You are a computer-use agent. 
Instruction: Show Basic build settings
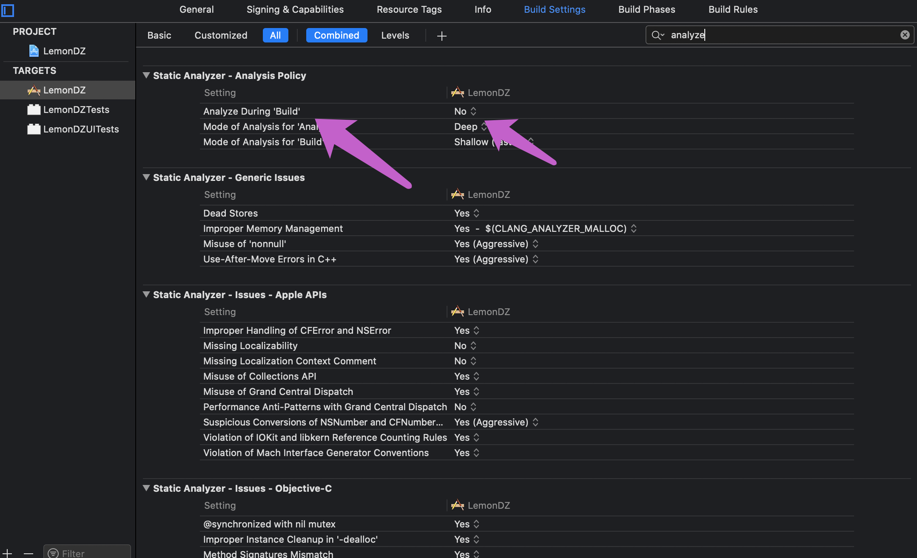[159, 35]
